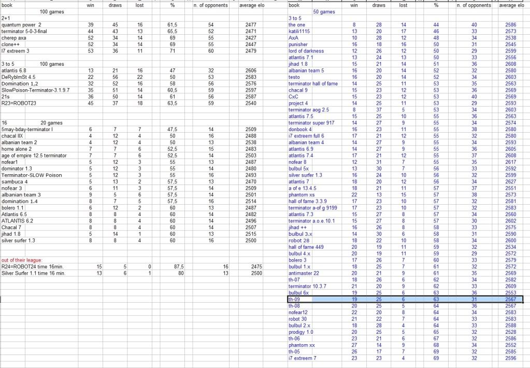This screenshot has height=368, width=530.
Task: Select the "the one" book cell
Action: (x=297, y=25)
